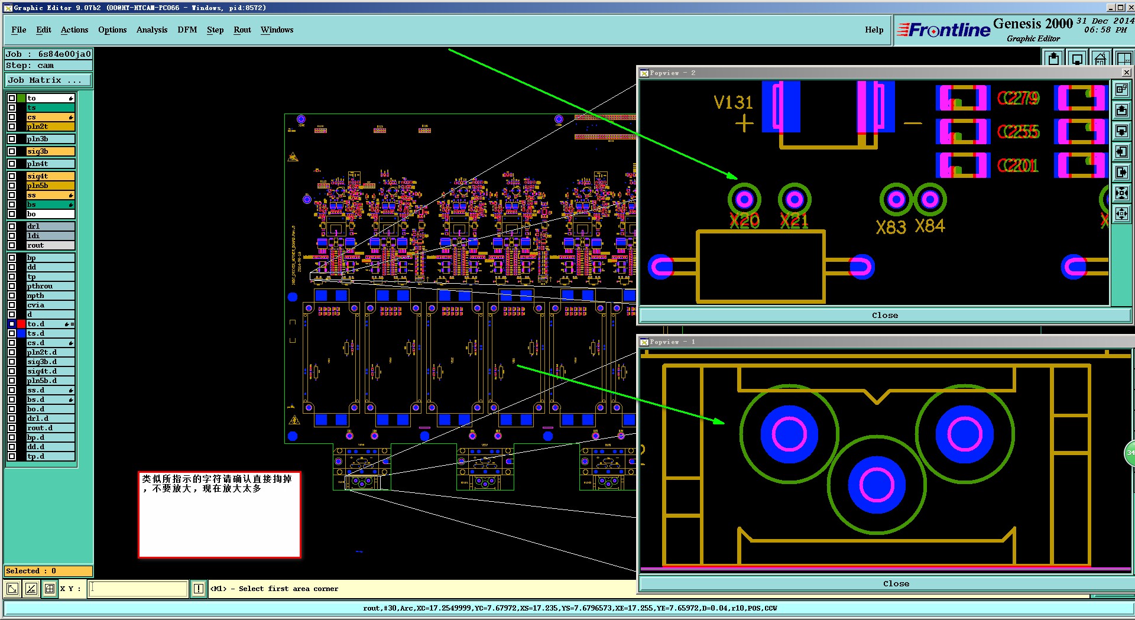Click the Graphic Editor title bar icon
Screen dimensions: 1135x620
coord(8,8)
